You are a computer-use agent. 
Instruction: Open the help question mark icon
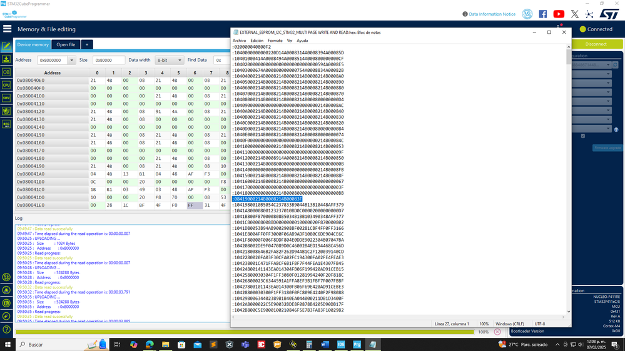(x=6, y=330)
